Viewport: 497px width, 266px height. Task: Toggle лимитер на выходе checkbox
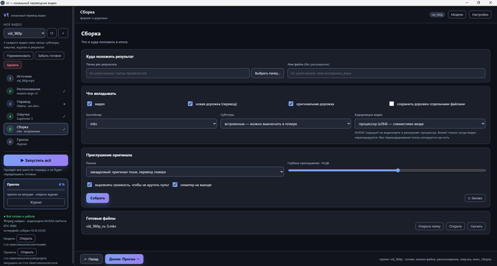[x=175, y=184]
